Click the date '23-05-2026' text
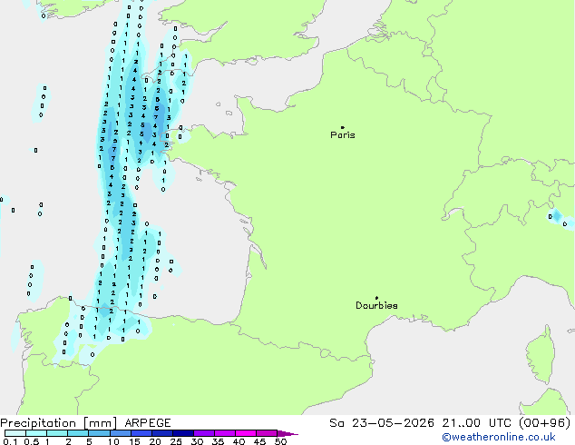575x445 pixels. click(x=393, y=423)
